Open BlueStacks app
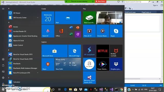Image resolution: width=164 pixels, height=92 pixels. pos(23,64)
